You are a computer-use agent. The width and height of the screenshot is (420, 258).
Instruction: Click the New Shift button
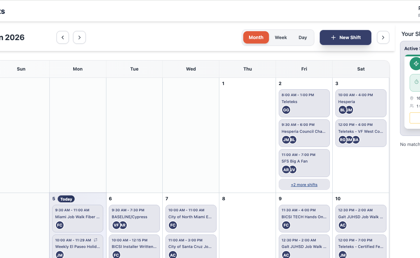click(x=345, y=37)
